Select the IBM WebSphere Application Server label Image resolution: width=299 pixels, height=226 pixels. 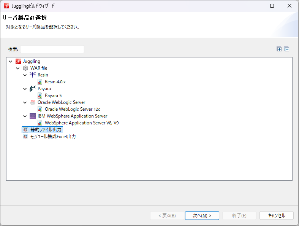pos(73,116)
